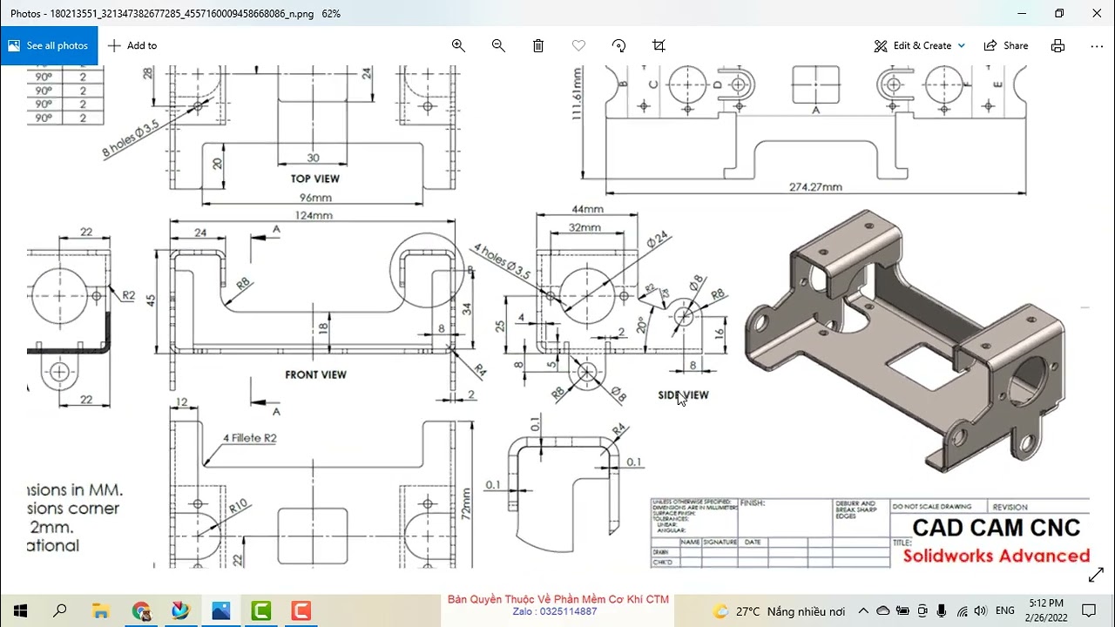Click the 111.61mm dimension
The height and width of the screenshot is (627, 1115).
click(x=578, y=93)
